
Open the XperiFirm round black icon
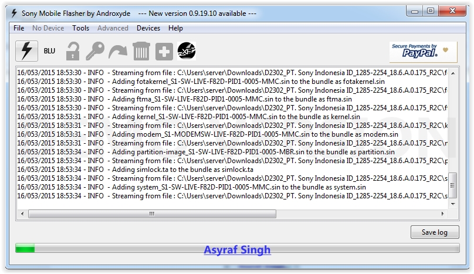click(x=187, y=51)
